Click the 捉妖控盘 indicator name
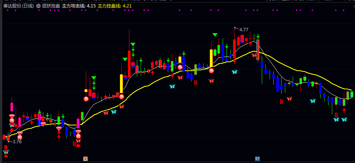 coord(51,6)
